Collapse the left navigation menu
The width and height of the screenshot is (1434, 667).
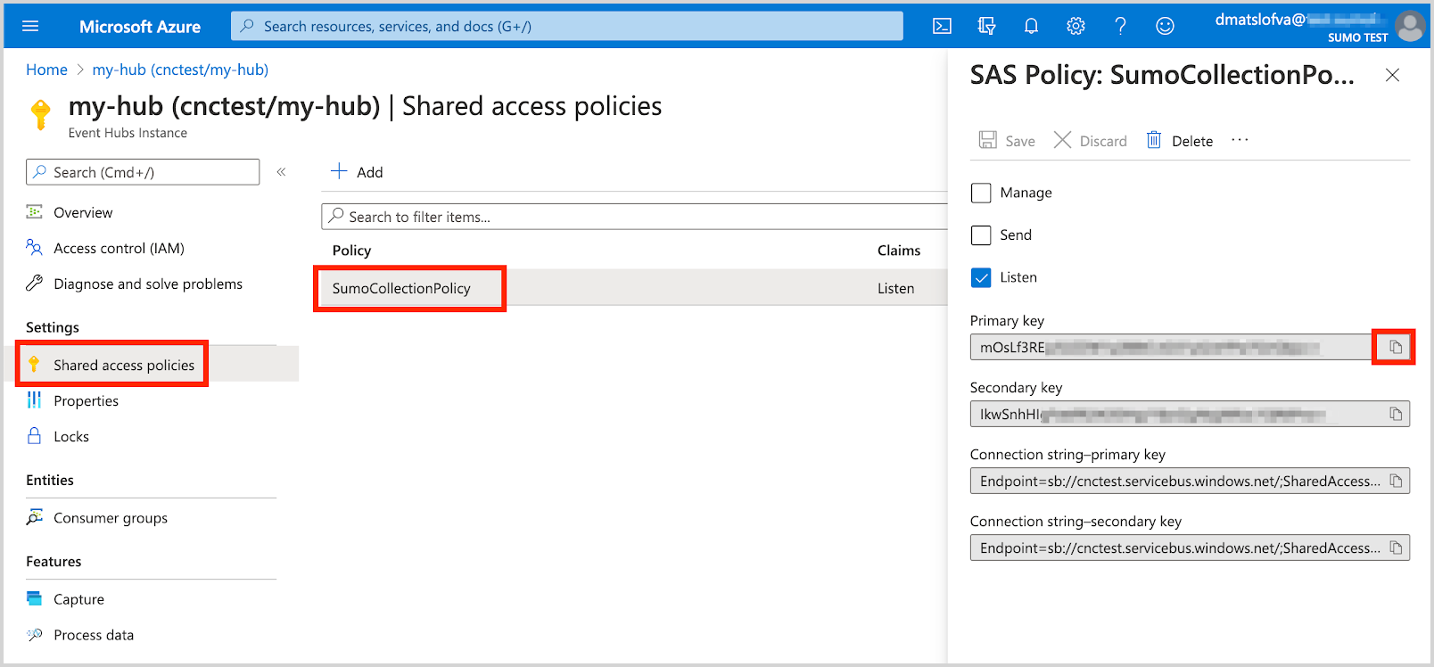pos(281,172)
